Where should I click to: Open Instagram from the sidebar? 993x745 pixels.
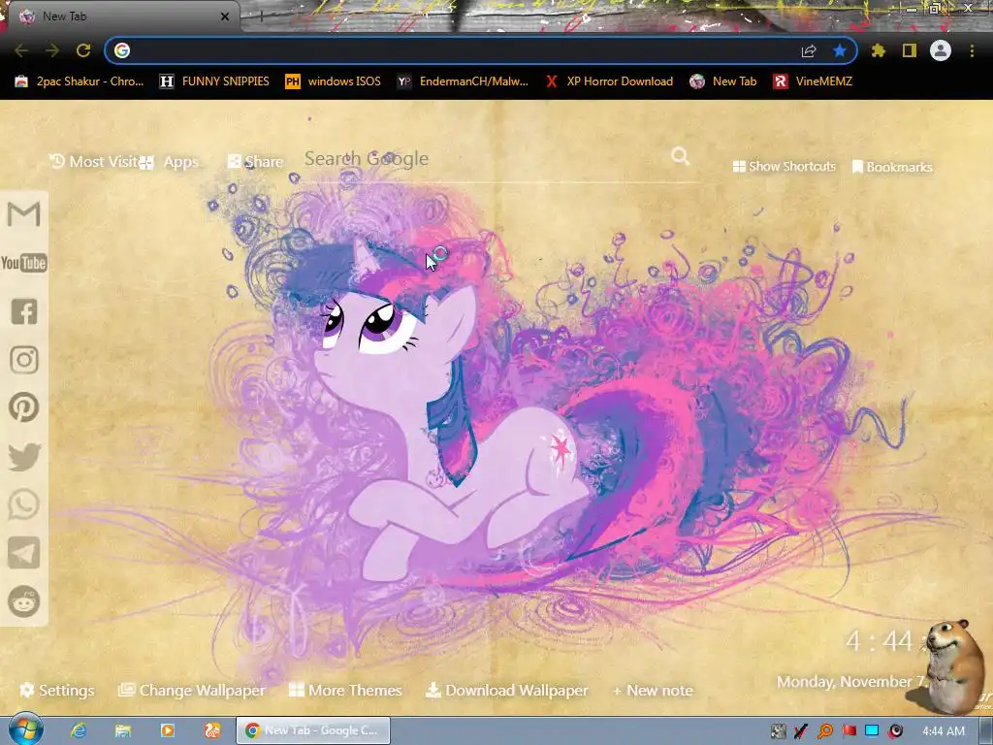tap(24, 360)
